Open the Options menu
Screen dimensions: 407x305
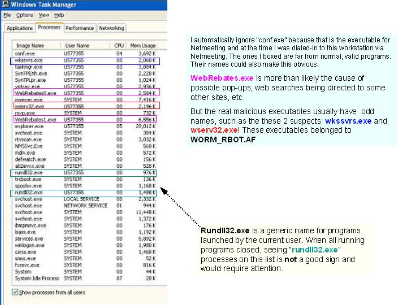pyautogui.click(x=25, y=15)
